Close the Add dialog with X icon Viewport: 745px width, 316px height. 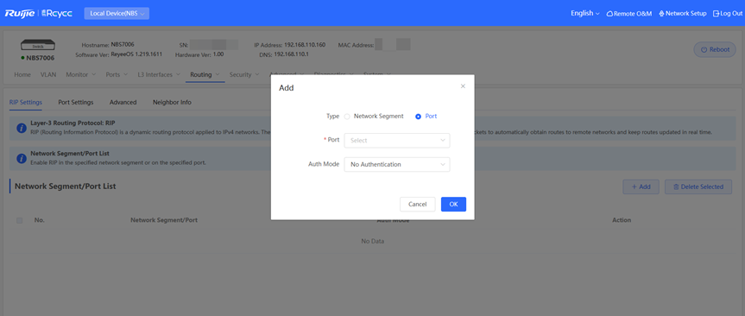(463, 86)
